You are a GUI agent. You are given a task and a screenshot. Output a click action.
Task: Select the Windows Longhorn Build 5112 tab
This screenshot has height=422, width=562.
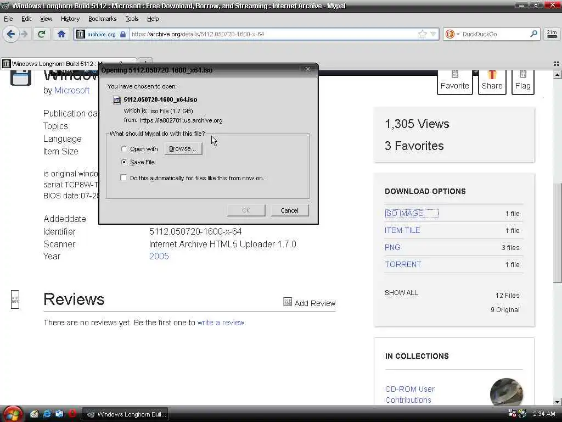point(54,64)
